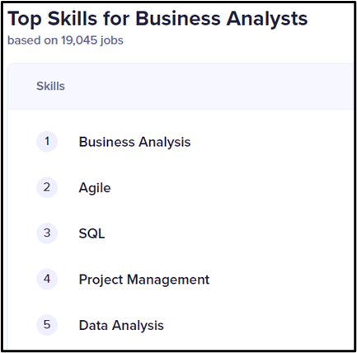Click the 19,045 job count number

(x=79, y=40)
